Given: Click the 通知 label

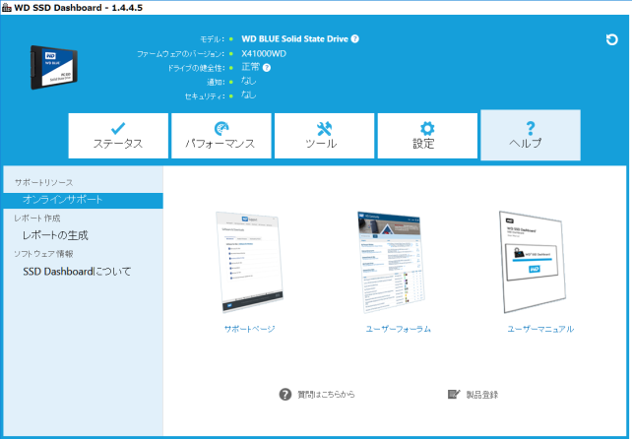Looking at the screenshot, I should pyautogui.click(x=216, y=83).
